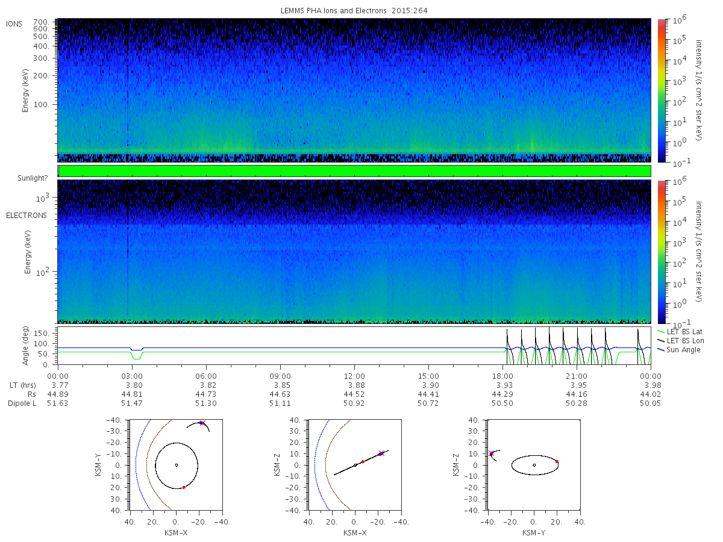Click the plot title LEMMS PHA Ions and Electrons

(x=333, y=11)
